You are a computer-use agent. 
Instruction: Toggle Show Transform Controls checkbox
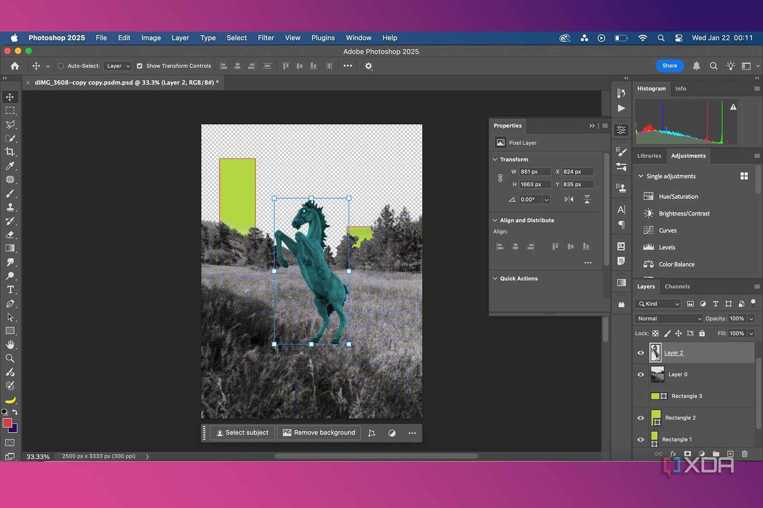point(140,66)
